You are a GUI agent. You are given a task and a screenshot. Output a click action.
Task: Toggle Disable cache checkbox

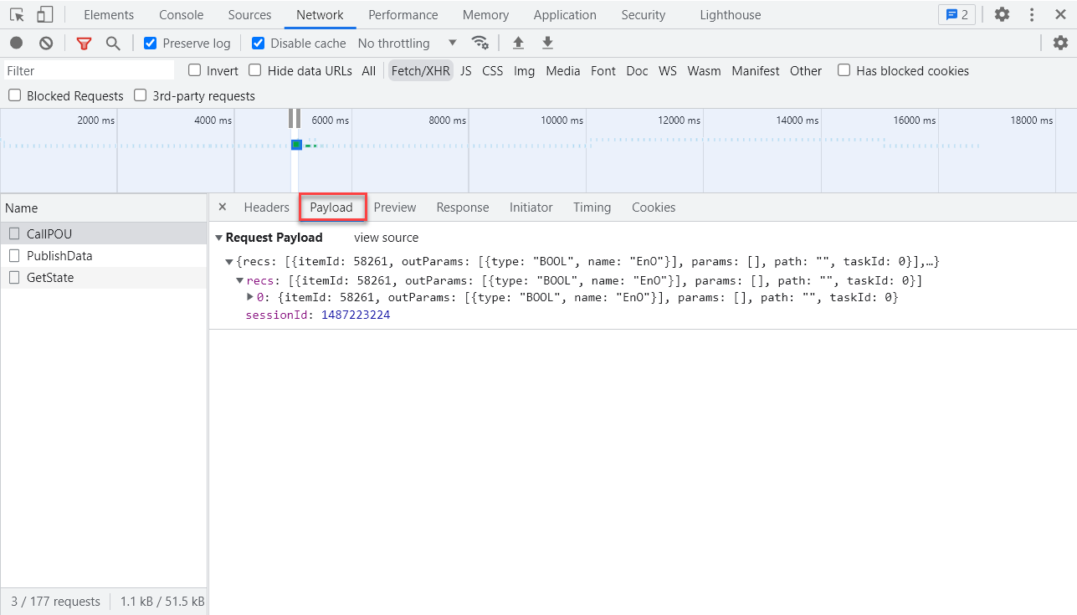point(259,44)
